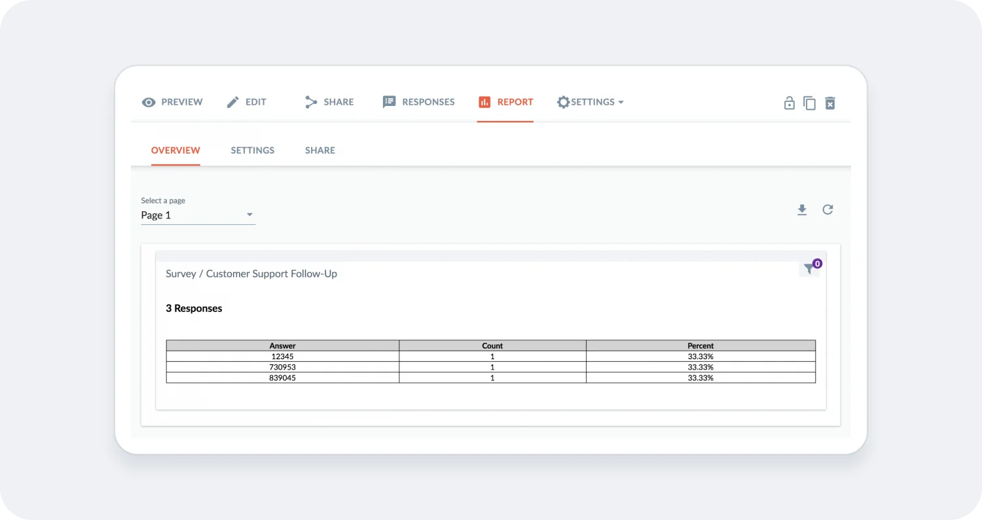Click the 33.33% cell in the 12345 row
Screen dimensions: 982x520
point(700,356)
